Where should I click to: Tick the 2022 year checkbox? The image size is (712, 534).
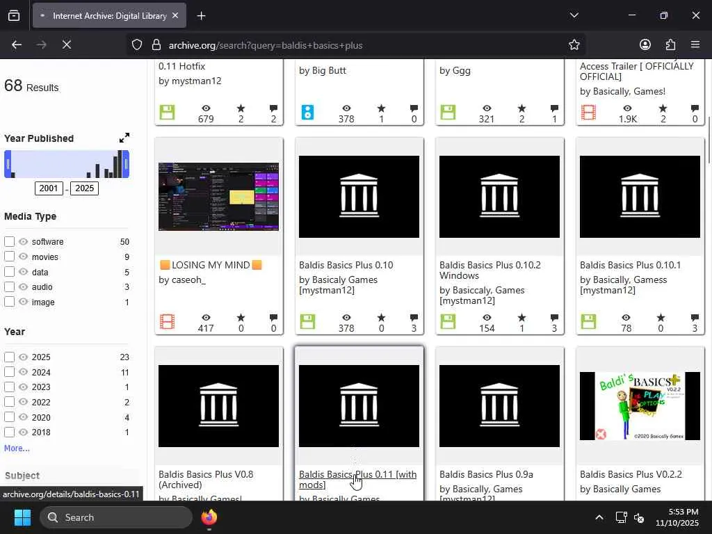click(10, 402)
